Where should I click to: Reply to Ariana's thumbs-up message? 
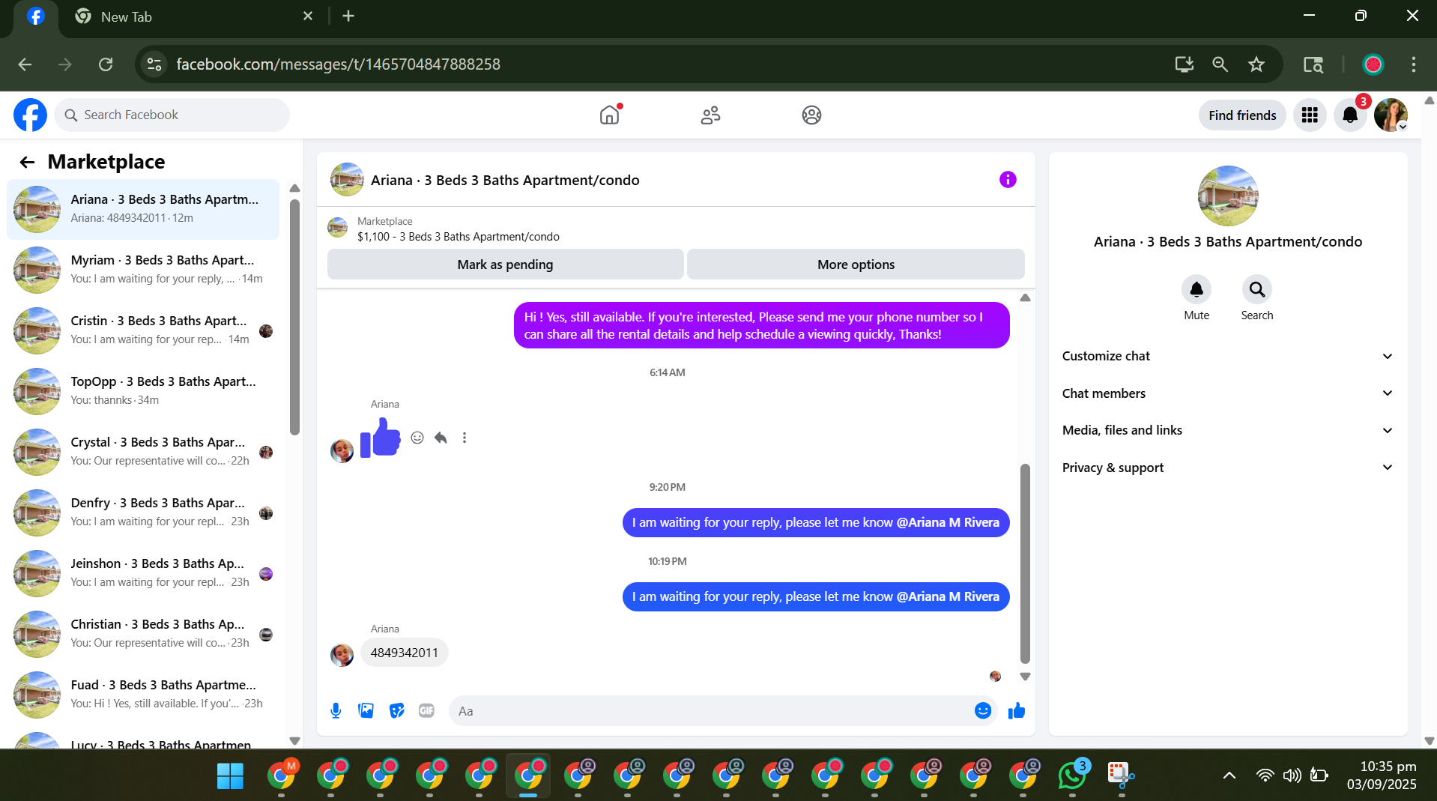[x=441, y=438]
